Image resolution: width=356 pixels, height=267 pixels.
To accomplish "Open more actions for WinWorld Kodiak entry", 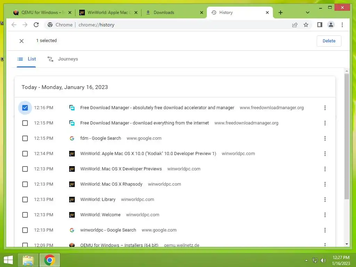I will [x=325, y=154].
